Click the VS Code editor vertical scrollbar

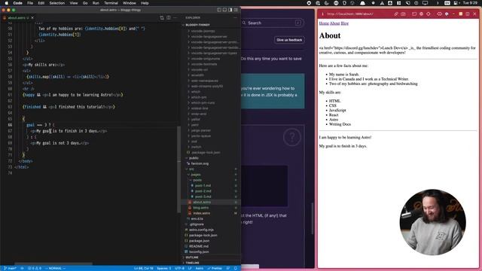coord(178,169)
